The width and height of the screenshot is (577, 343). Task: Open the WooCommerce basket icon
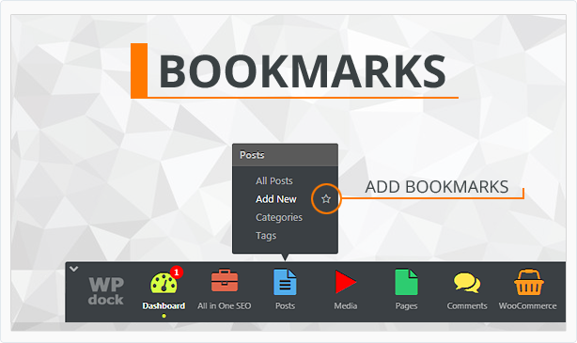528,282
